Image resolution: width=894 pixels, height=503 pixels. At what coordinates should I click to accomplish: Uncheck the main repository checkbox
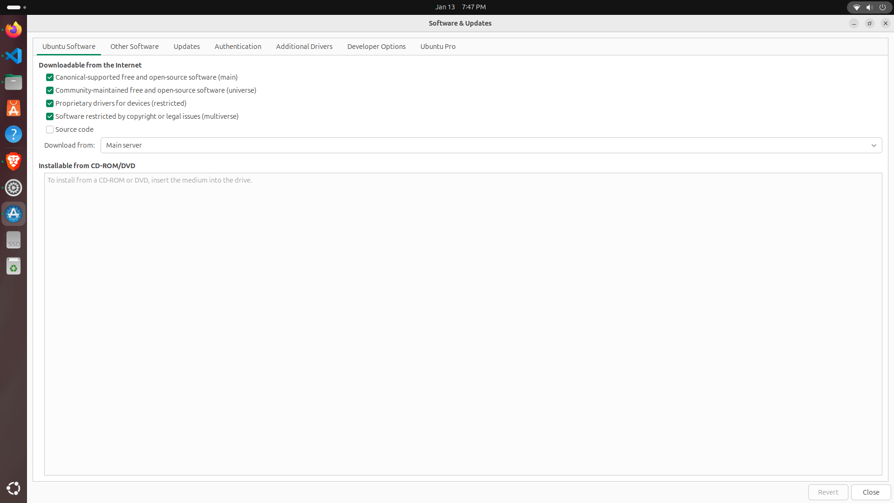[50, 77]
